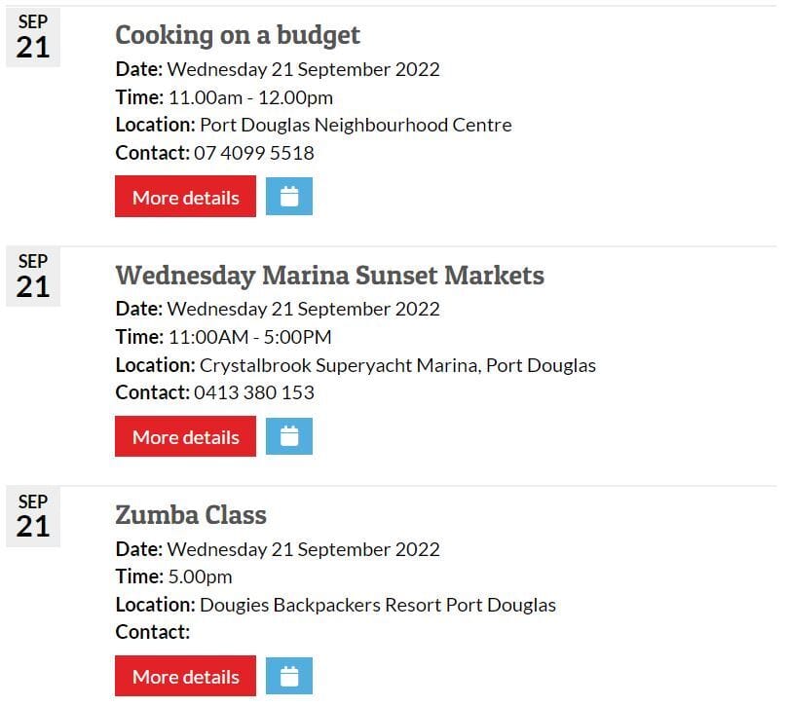788x706 pixels.
Task: Open More details for Cooking on a budget
Action: click(x=185, y=197)
